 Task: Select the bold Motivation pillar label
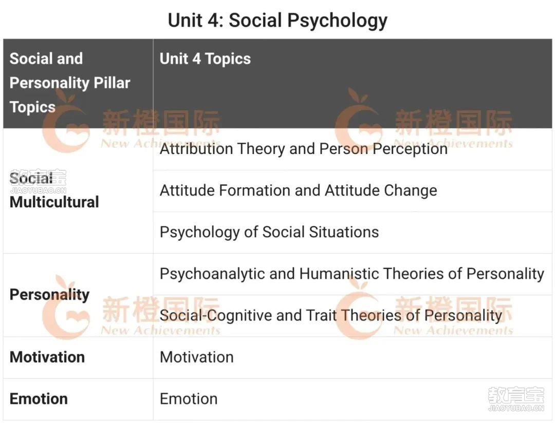pos(47,357)
